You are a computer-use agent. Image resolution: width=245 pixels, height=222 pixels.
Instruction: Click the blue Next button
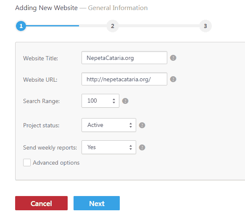97,203
